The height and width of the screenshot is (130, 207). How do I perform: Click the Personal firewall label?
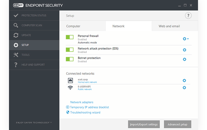[x=88, y=36]
